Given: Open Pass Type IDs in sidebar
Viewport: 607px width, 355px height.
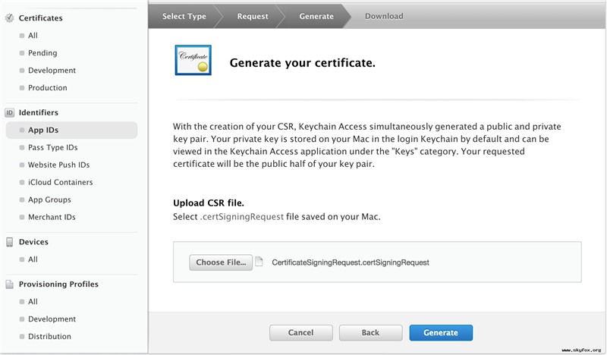Looking at the screenshot, I should (x=52, y=148).
